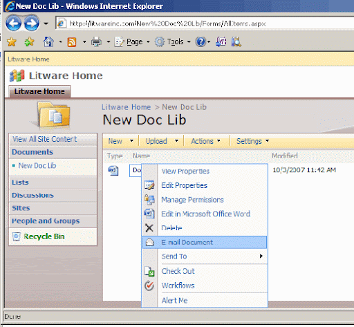This screenshot has width=354, height=327.
Task: Click the RSS feeds icon
Action: point(72,42)
